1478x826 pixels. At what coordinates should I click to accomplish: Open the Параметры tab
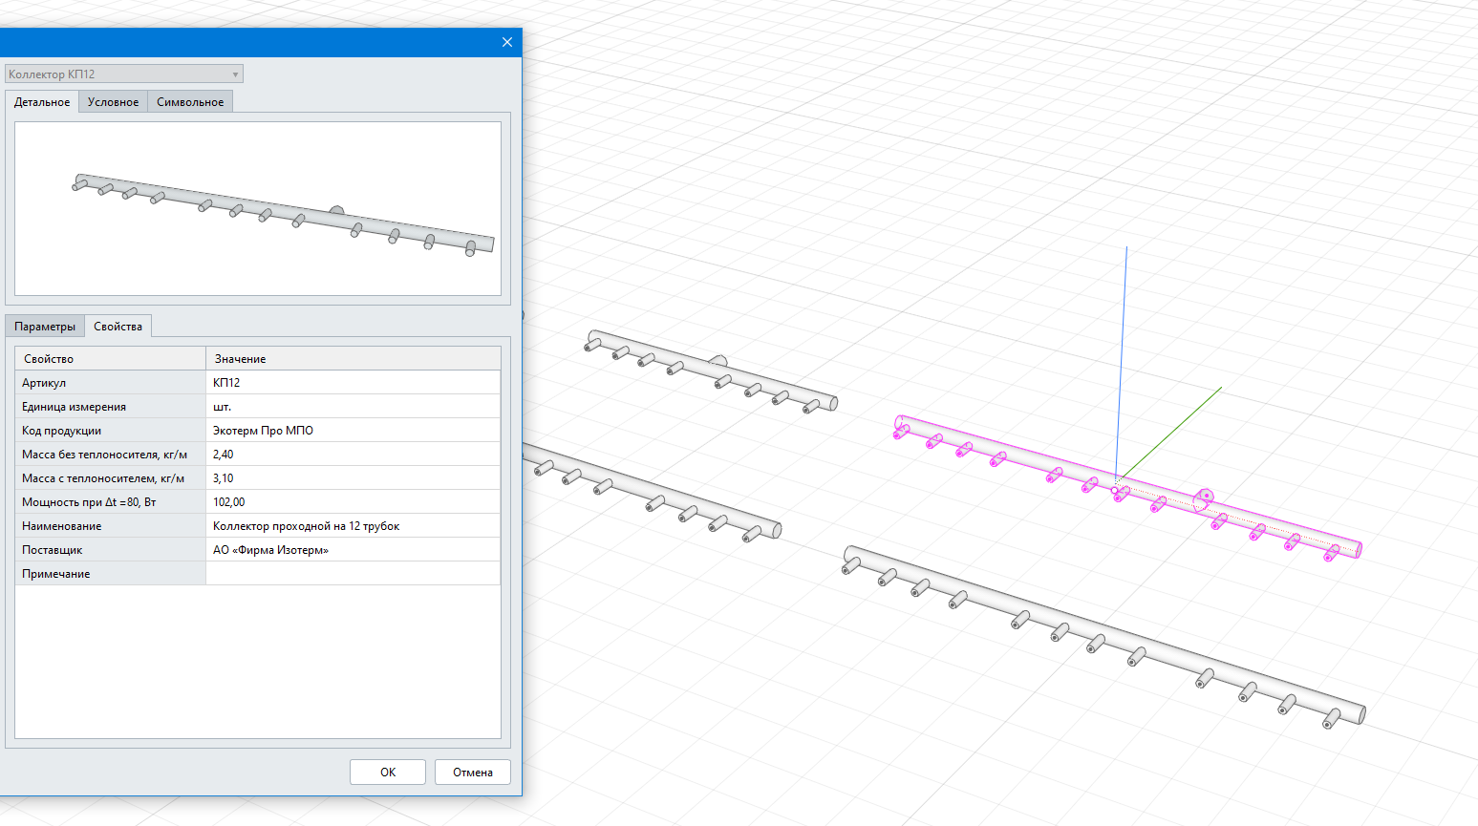pyautogui.click(x=45, y=327)
